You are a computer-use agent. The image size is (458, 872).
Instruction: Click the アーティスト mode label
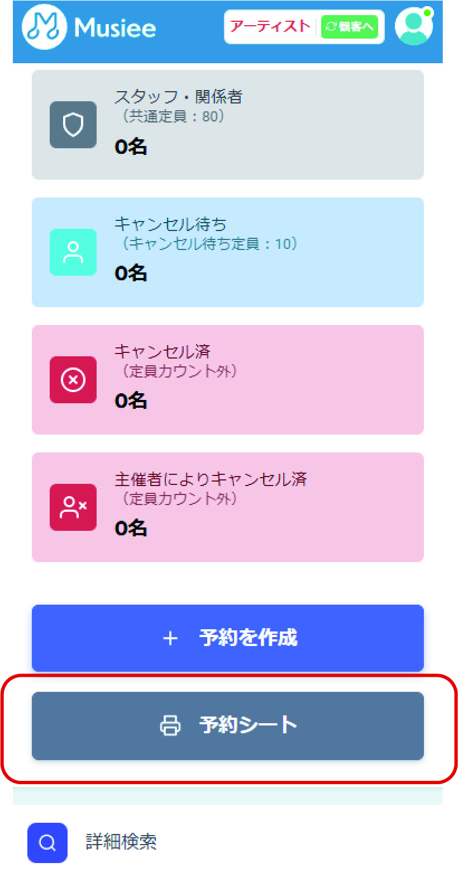click(270, 26)
